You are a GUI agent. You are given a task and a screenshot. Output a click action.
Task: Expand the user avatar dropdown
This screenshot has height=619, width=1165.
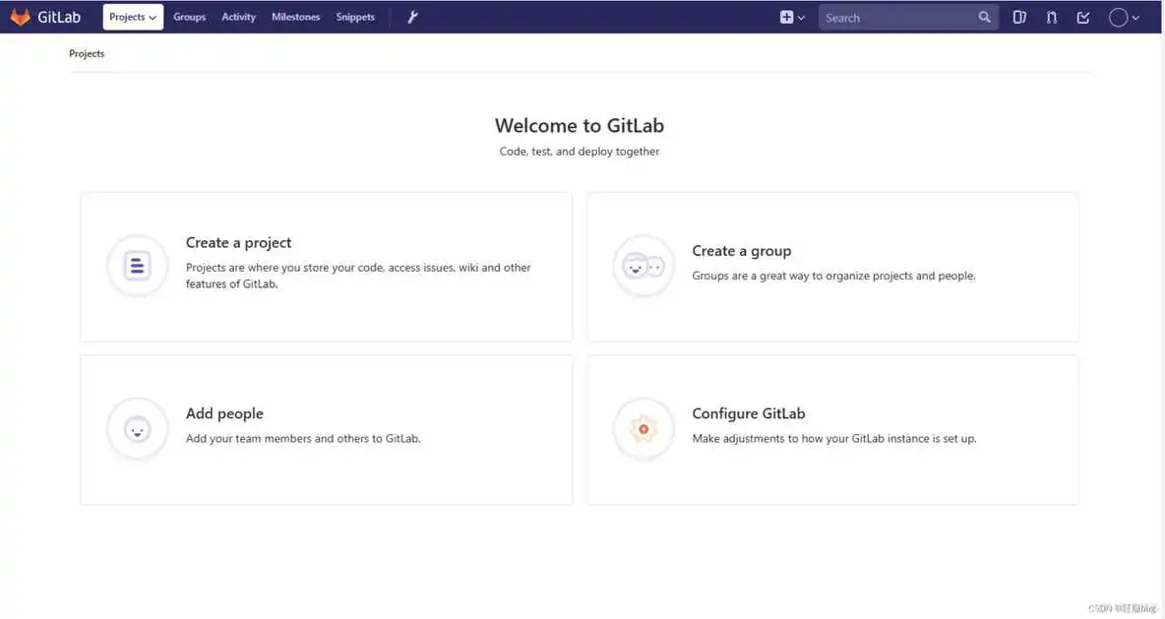click(1118, 17)
